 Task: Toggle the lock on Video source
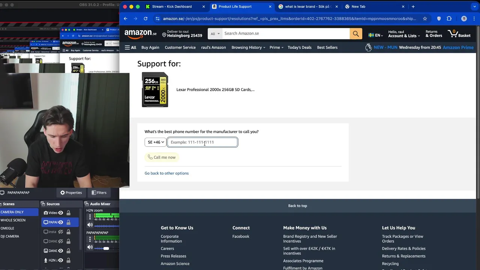click(x=68, y=213)
